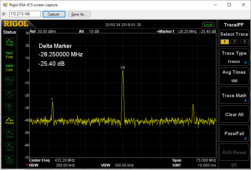Screen dimensions: 251x170
Task: Click the Att 10 dB readout
Action: (89, 31)
